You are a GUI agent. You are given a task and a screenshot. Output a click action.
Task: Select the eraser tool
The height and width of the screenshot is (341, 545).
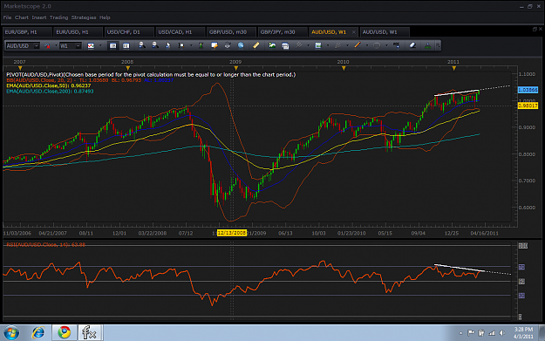point(412,45)
